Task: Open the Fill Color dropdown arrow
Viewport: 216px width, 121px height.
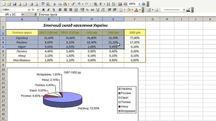Action: (132, 10)
